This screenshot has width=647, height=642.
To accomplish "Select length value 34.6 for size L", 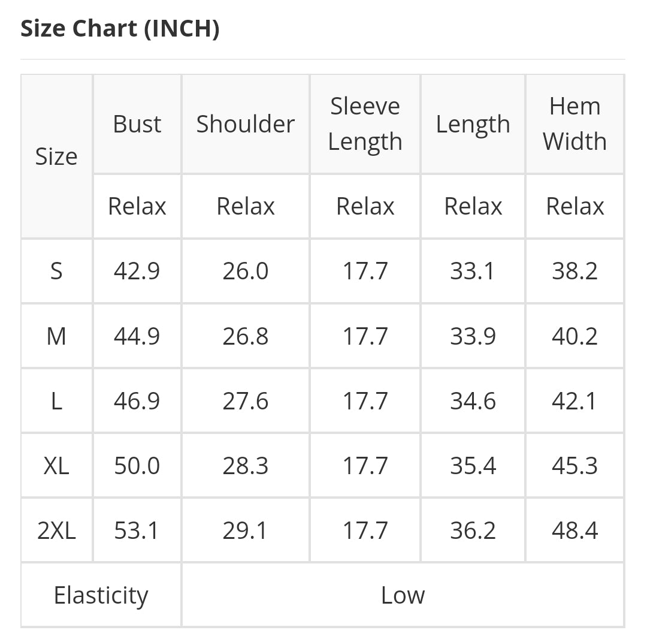I will 473,401.
